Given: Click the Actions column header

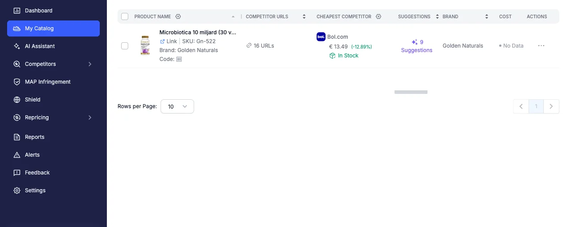Looking at the screenshot, I should pos(537,16).
